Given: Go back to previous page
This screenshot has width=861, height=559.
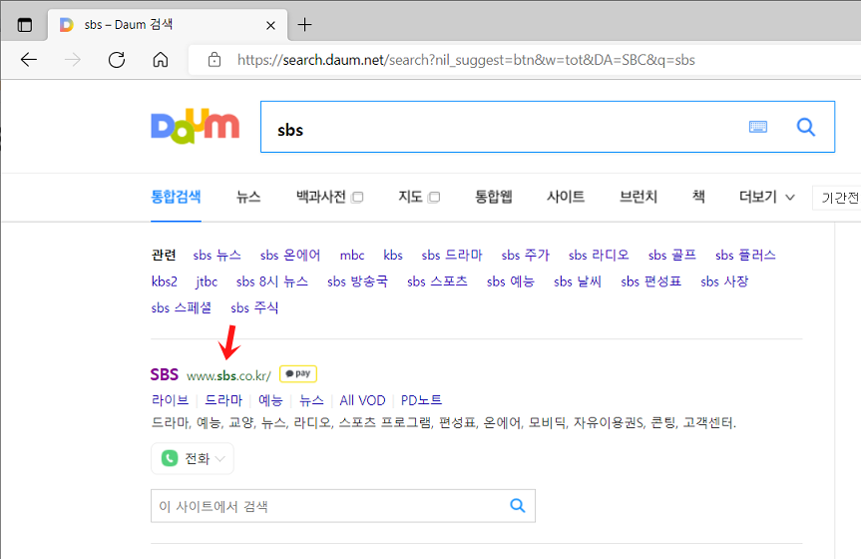Looking at the screenshot, I should click(29, 59).
